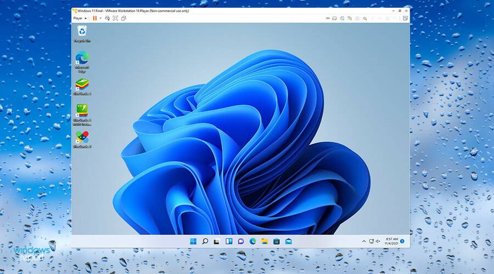Show hidden system tray icons

click(363, 241)
